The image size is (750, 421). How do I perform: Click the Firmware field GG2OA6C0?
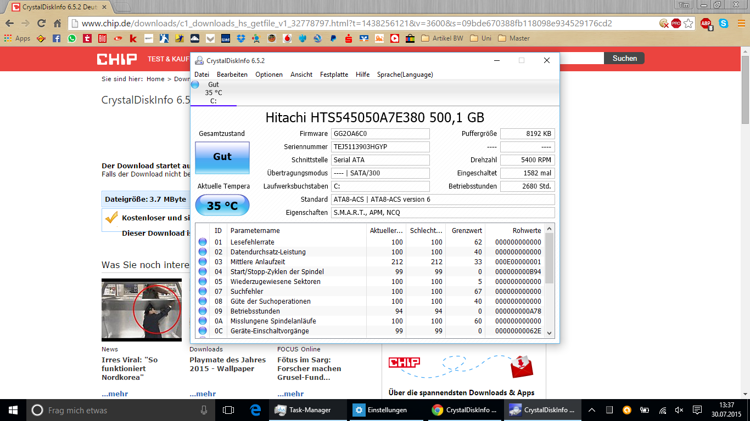pyautogui.click(x=380, y=134)
